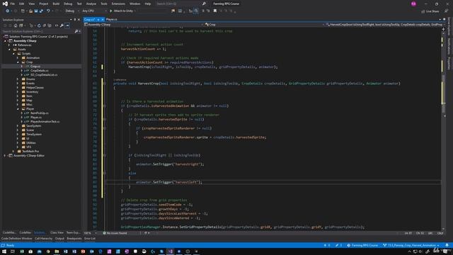Open the Debug menu
Image resolution: width=453 pixels, height=255 pixels.
point(68,4)
